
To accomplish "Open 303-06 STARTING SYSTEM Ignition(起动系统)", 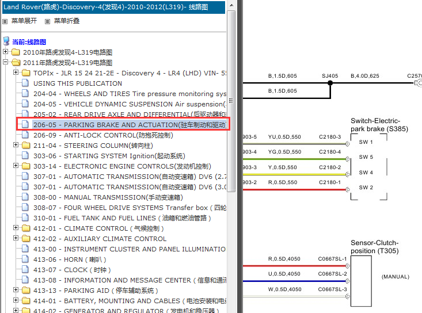I will point(109,156).
